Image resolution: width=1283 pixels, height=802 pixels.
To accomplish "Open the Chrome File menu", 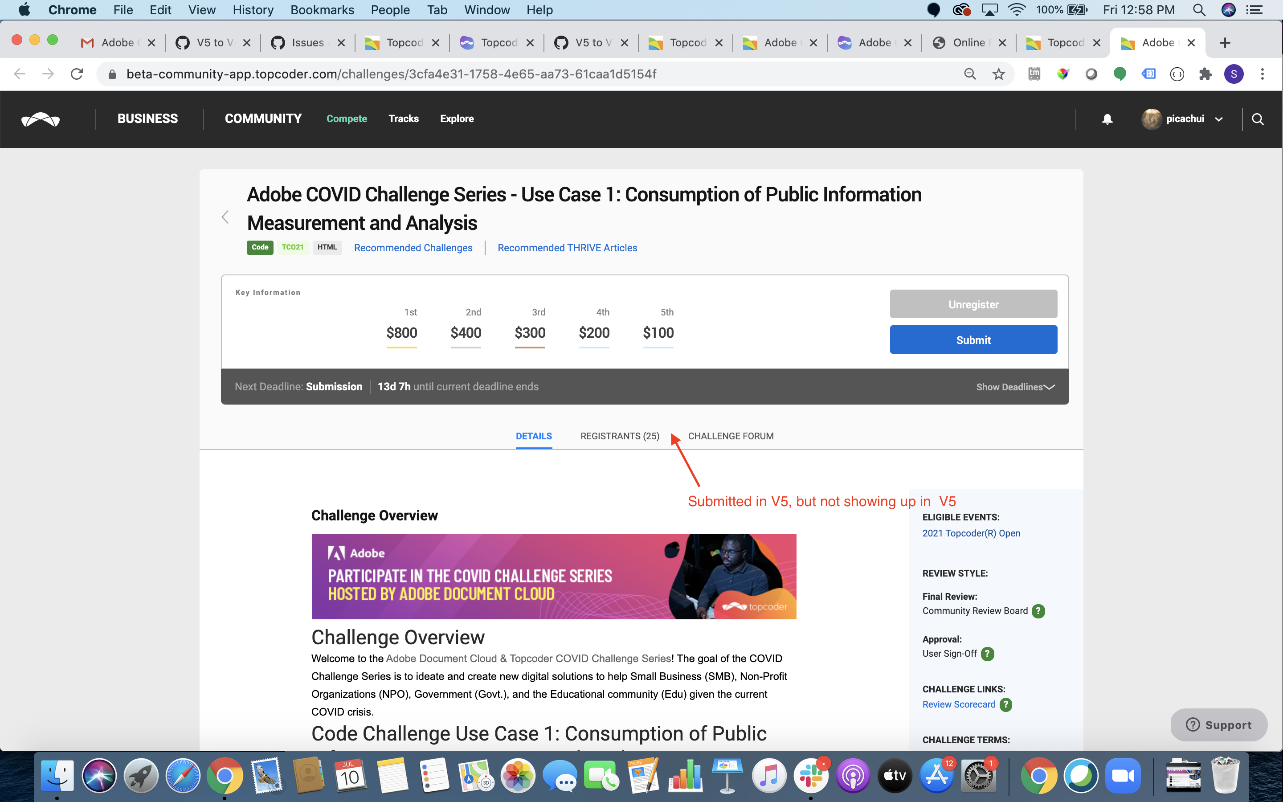I will (123, 9).
